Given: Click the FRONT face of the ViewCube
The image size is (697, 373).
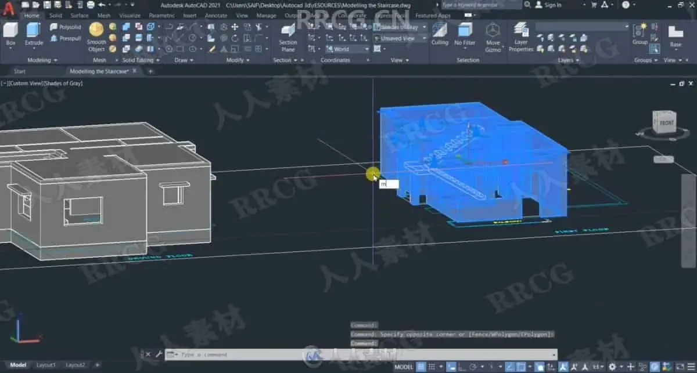Looking at the screenshot, I should point(666,123).
